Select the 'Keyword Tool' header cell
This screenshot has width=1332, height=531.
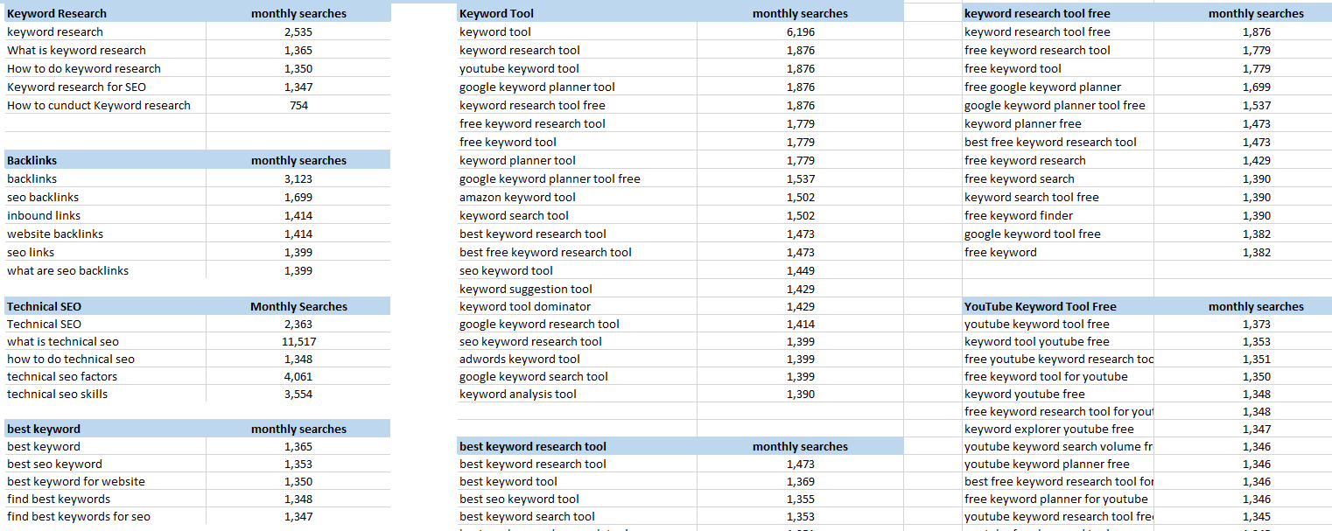point(496,13)
